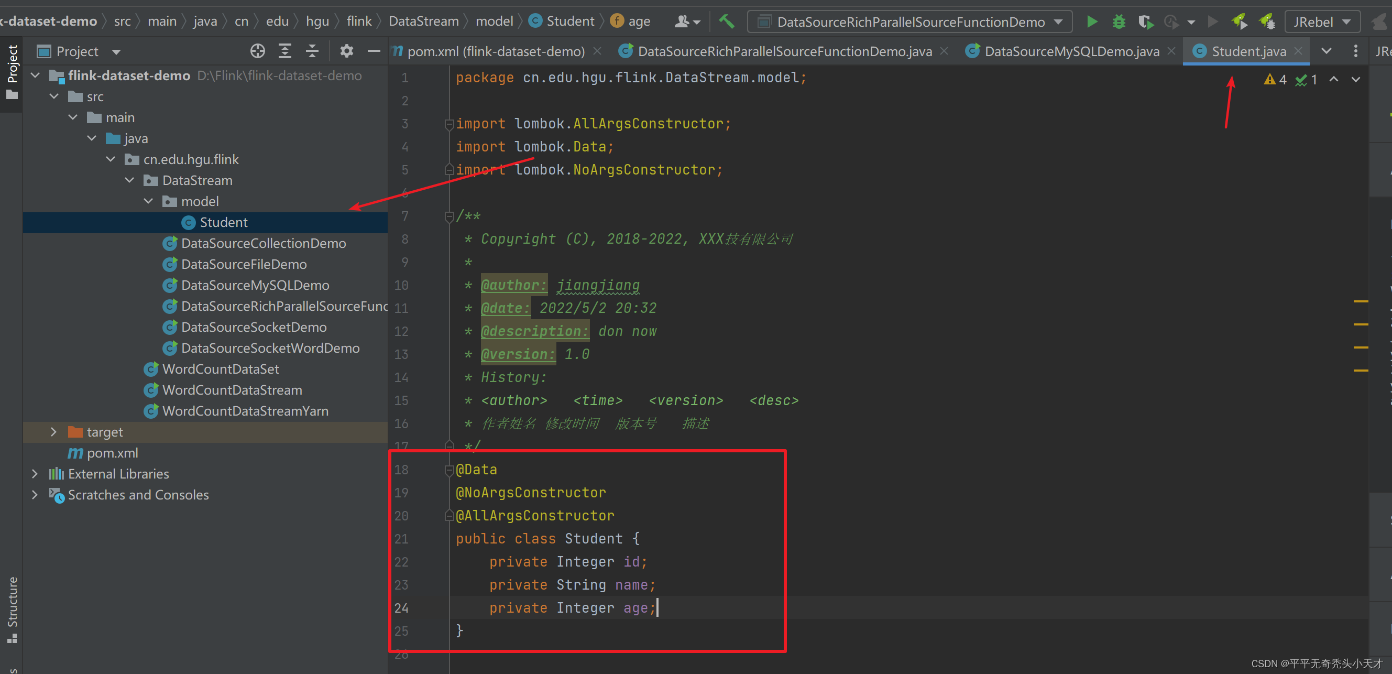Screen dimensions: 1392x674
Task: Click the warnings count inspection indicator
Action: (x=1275, y=80)
